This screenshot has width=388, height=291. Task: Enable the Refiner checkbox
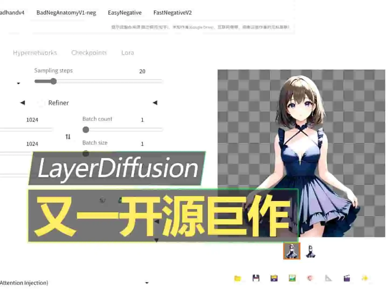[41, 103]
